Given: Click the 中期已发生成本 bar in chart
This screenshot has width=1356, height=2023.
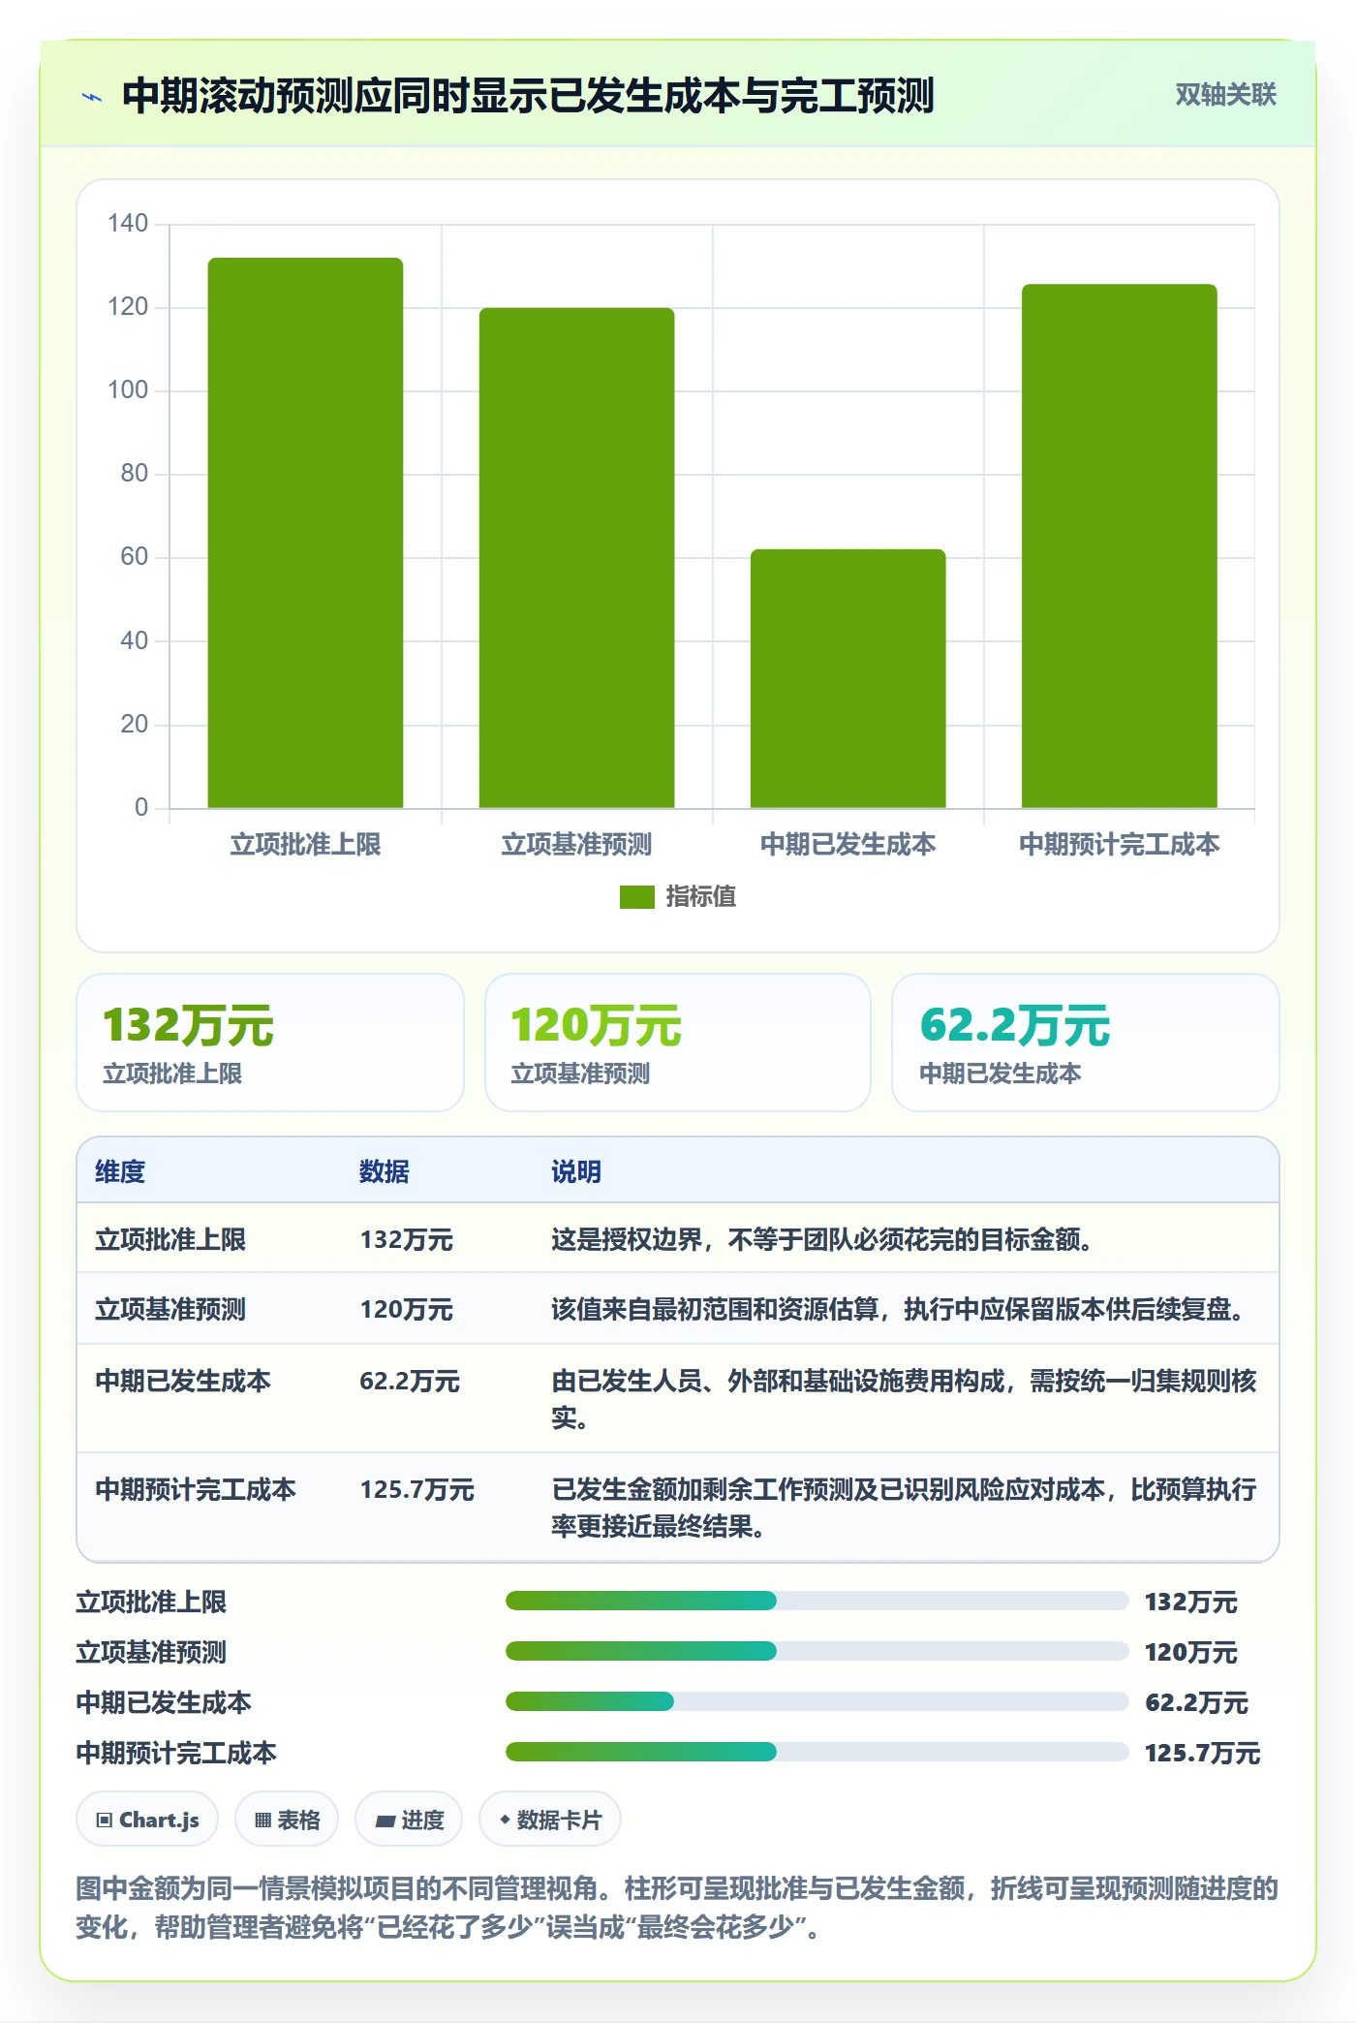Looking at the screenshot, I should (847, 678).
